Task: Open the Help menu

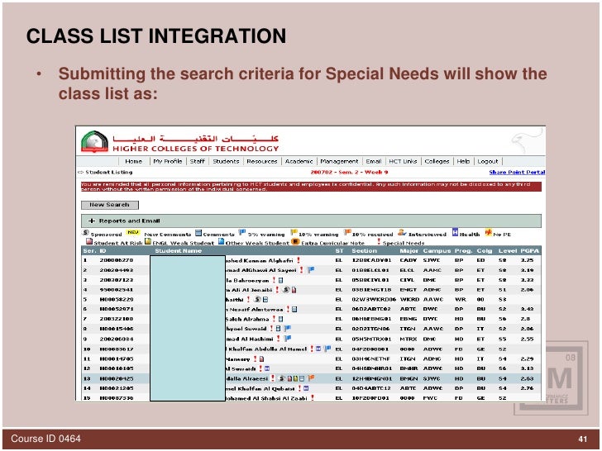Action: click(x=463, y=161)
